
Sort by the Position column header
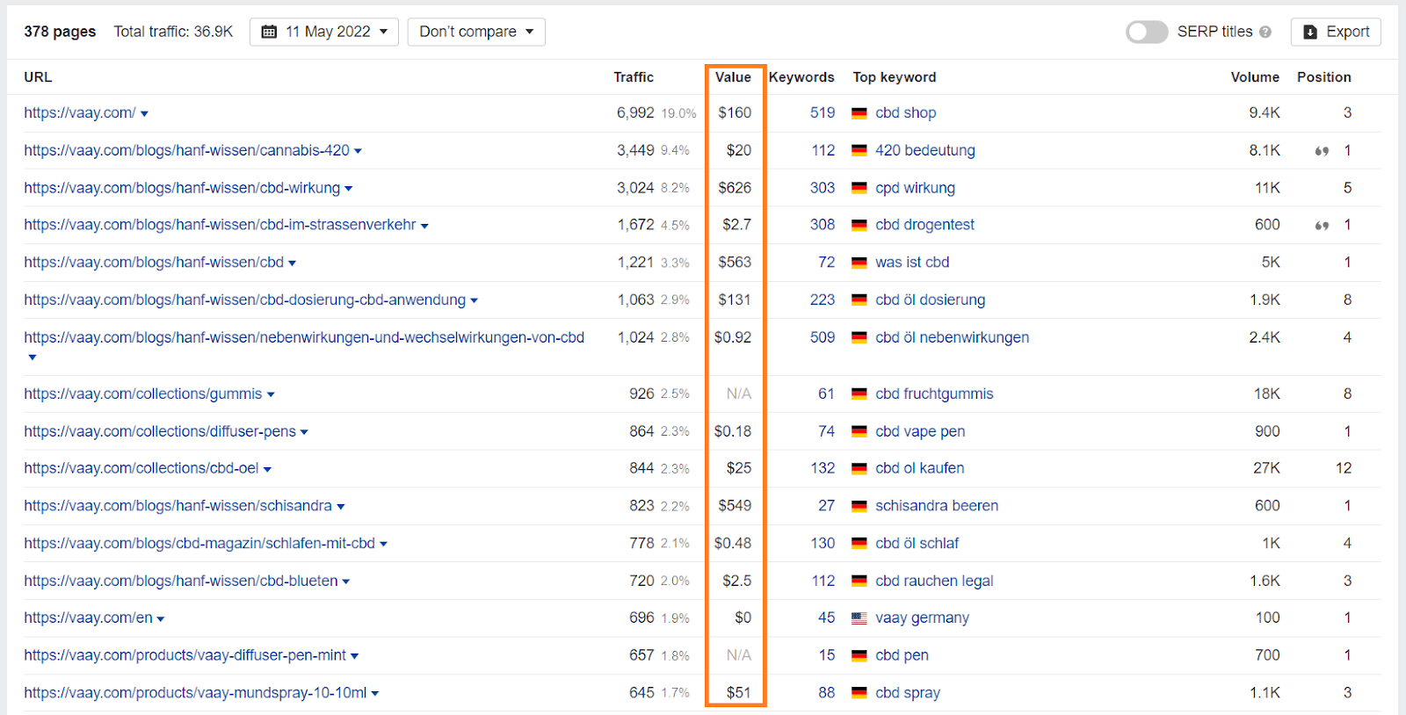tap(1323, 77)
